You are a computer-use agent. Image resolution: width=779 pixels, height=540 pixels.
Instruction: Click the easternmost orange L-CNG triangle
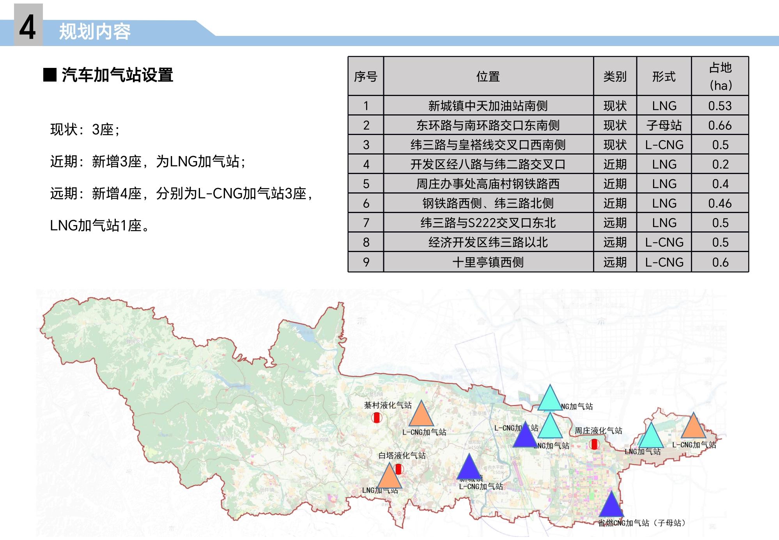[693, 425]
